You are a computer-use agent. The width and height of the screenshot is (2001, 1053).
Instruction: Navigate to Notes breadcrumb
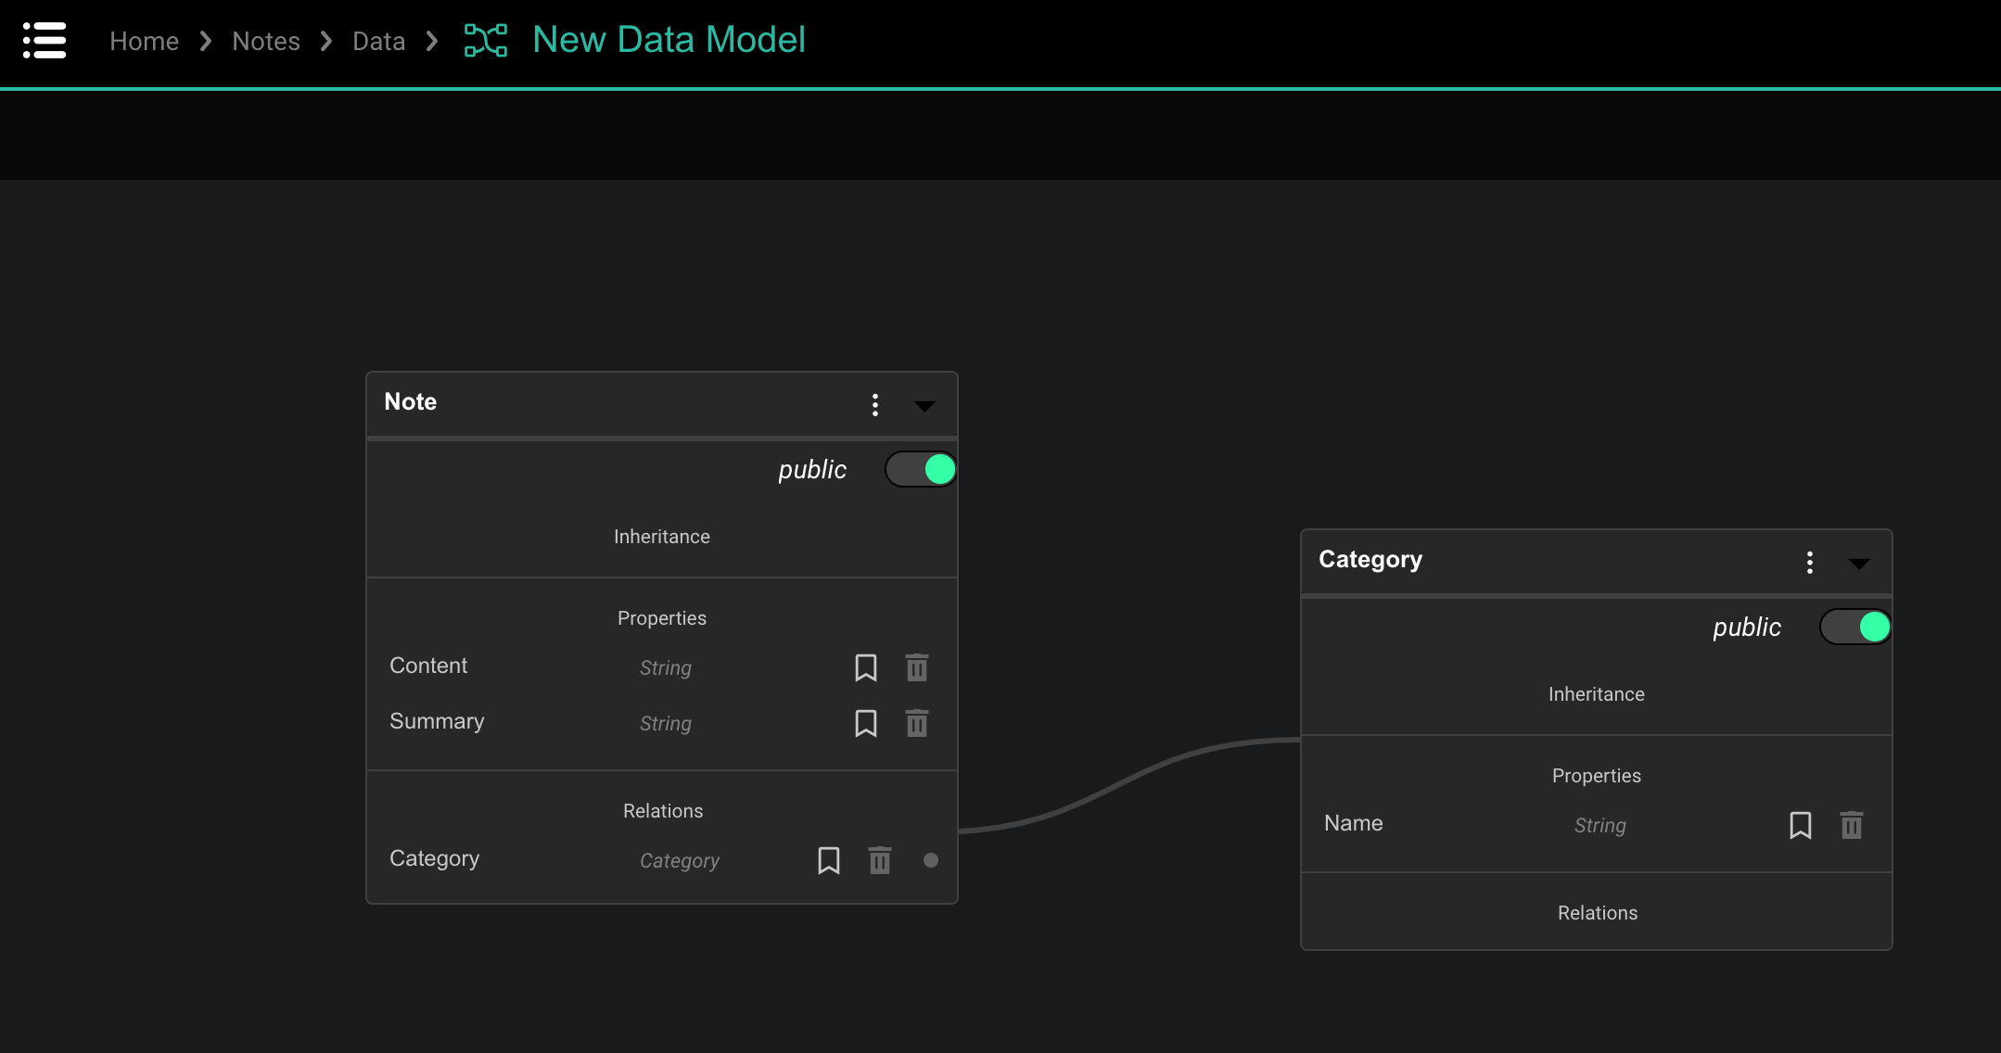pos(265,41)
